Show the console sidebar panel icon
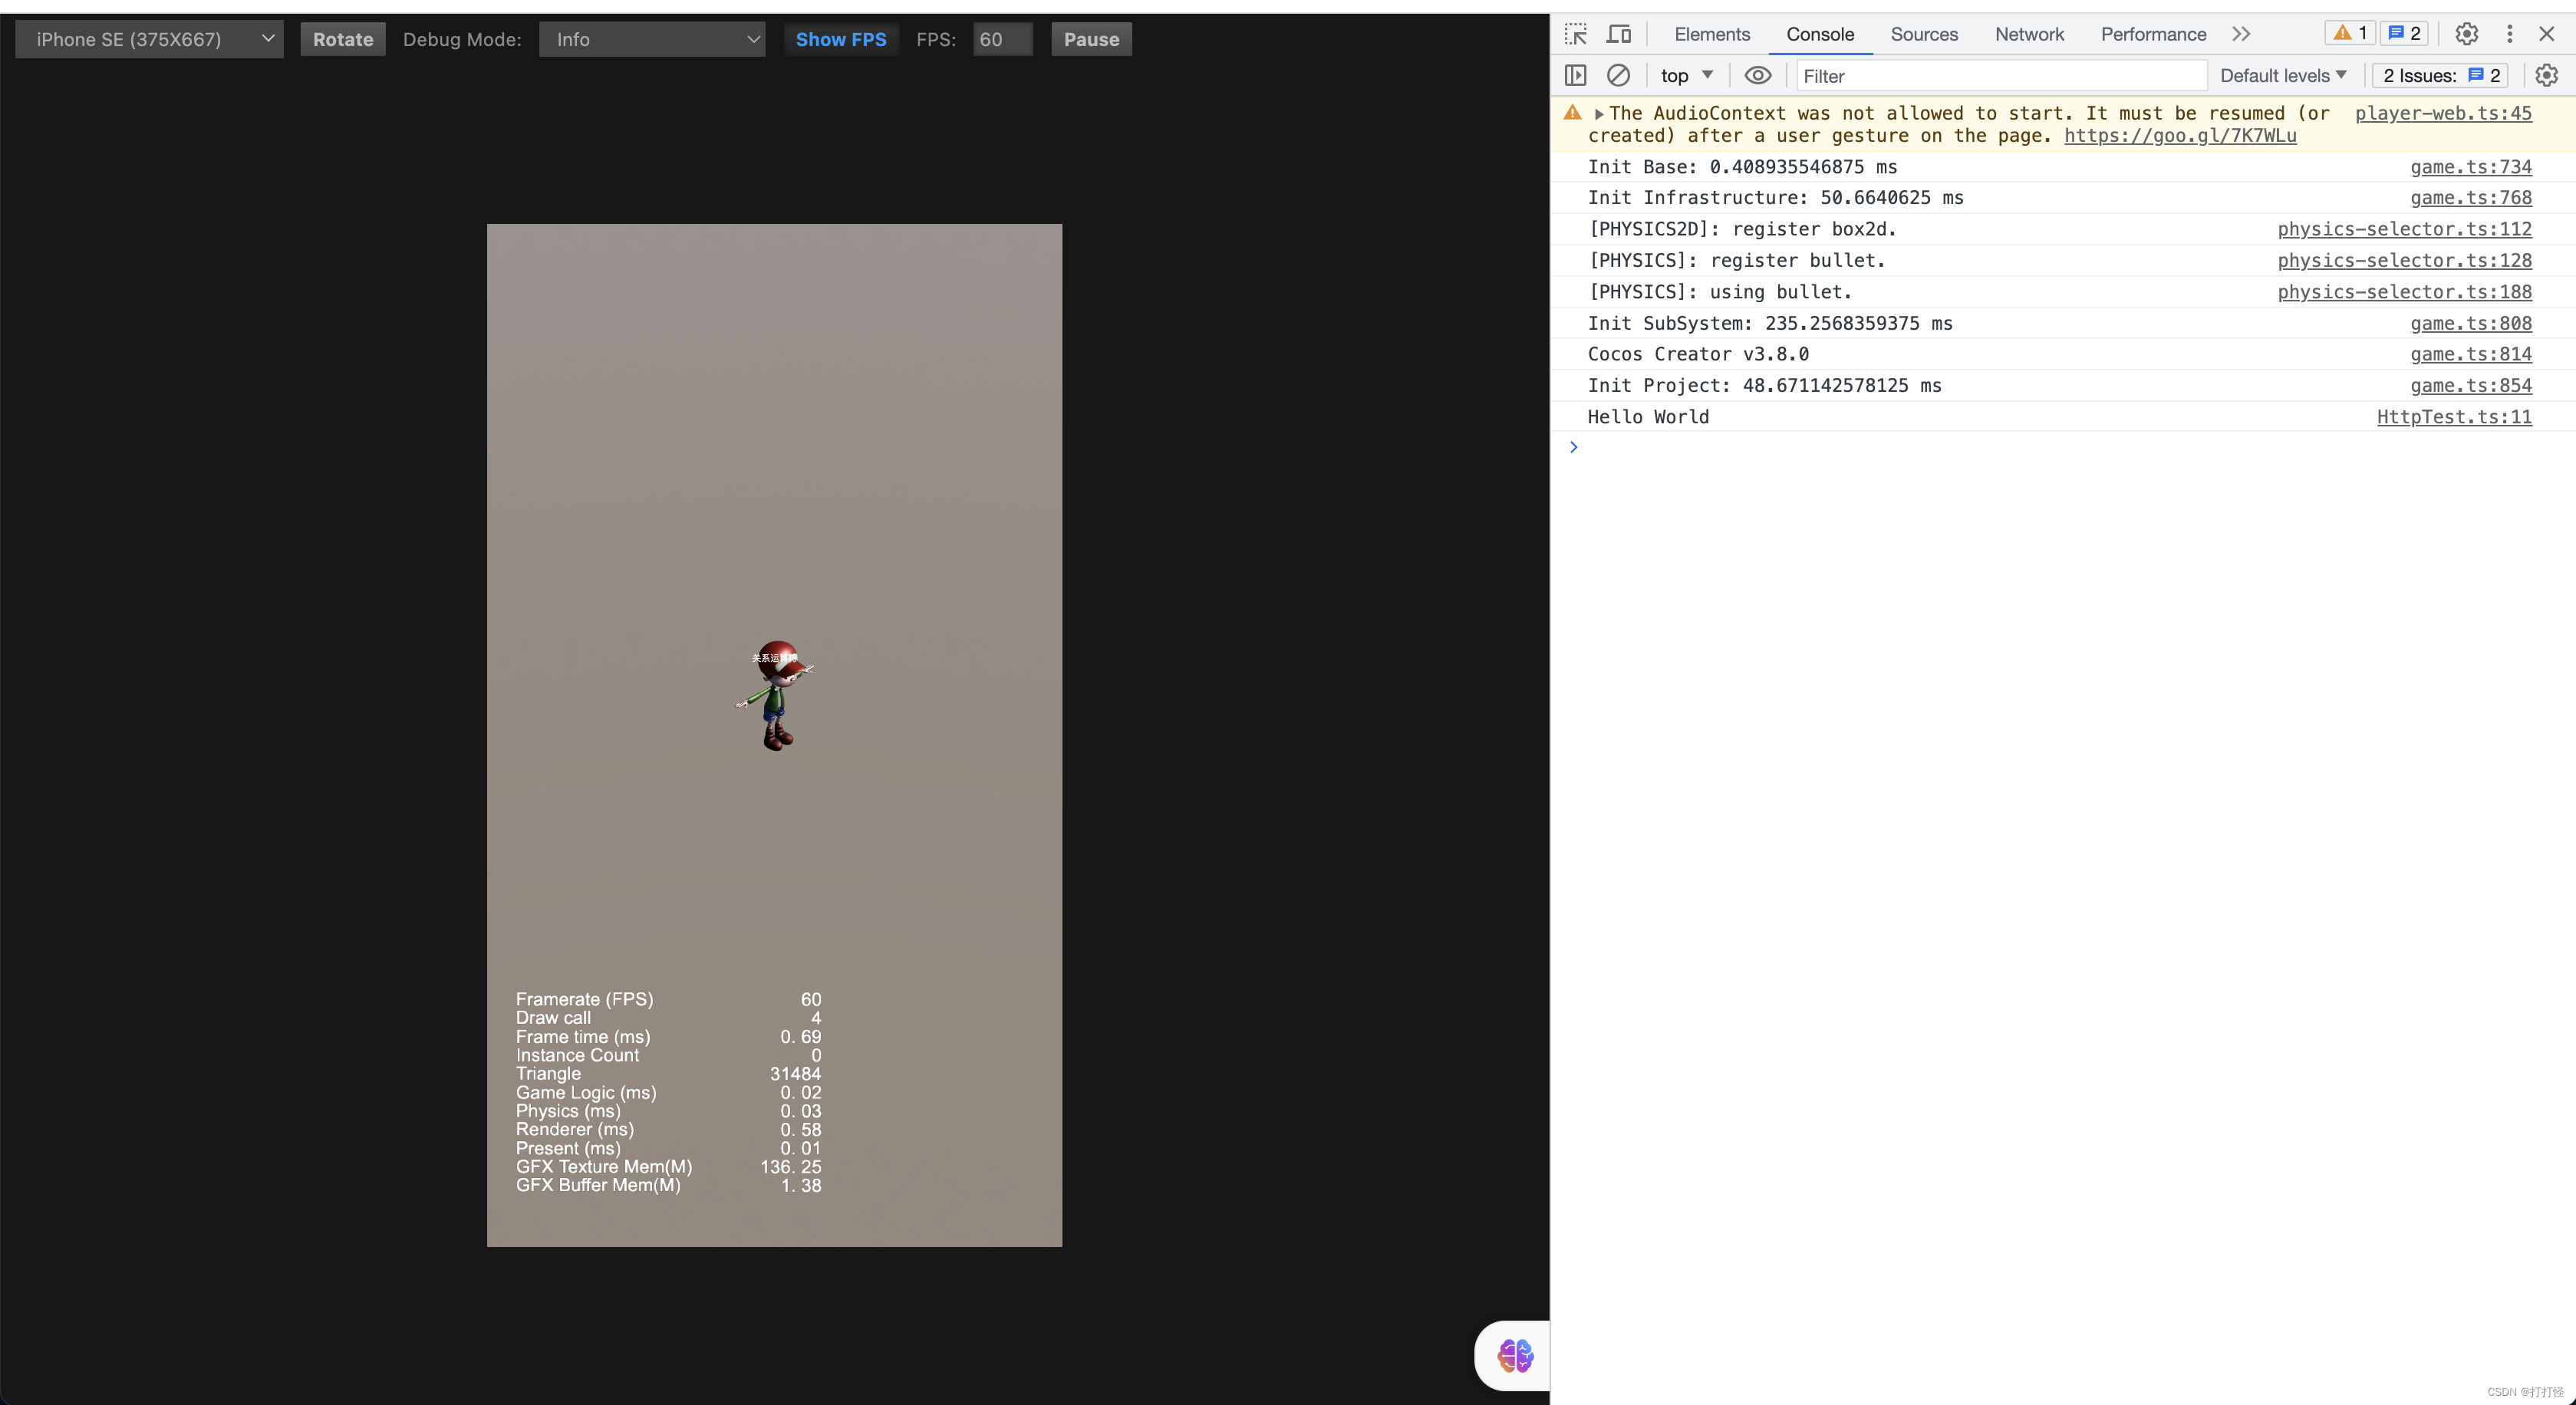 point(1575,75)
